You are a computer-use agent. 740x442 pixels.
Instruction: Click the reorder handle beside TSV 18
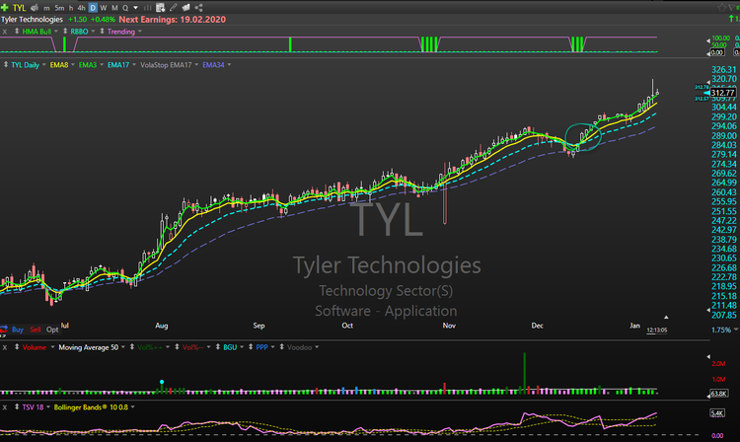(17, 406)
